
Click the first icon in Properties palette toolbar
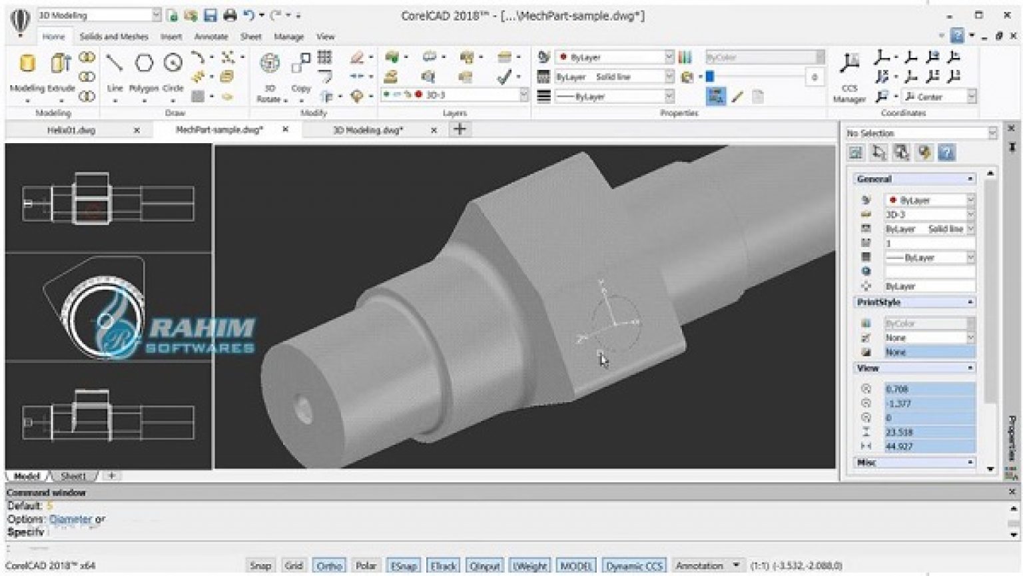[856, 152]
